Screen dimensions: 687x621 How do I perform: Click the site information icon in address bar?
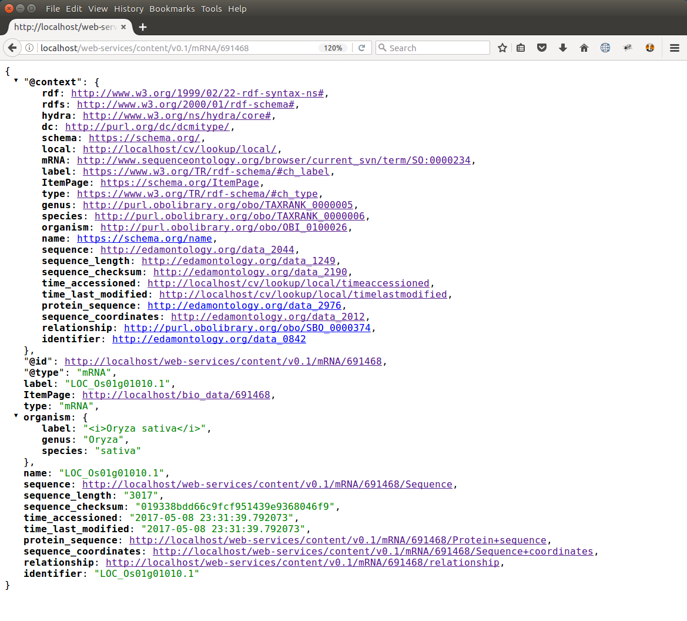(x=29, y=48)
